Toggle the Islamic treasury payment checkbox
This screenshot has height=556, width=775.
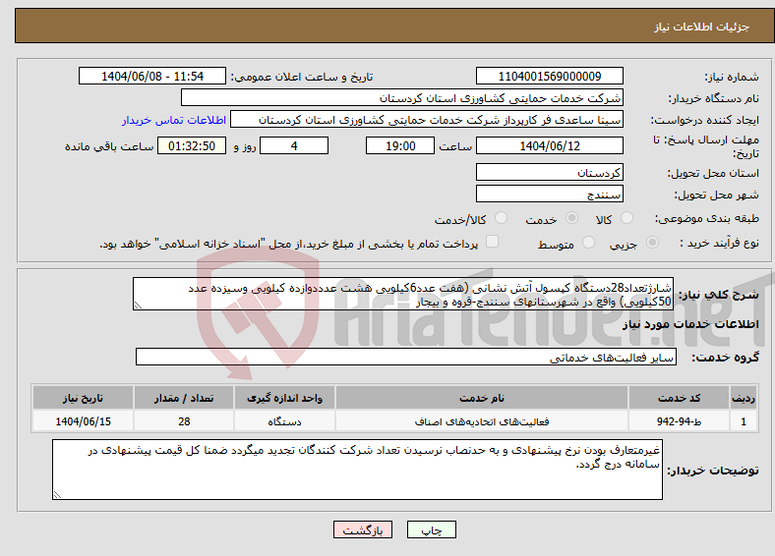pyautogui.click(x=492, y=242)
